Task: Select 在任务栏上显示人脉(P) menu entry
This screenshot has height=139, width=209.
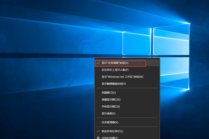Action: tap(127, 70)
